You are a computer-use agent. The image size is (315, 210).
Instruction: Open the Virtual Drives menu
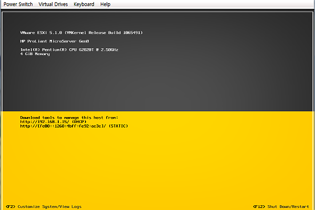coord(53,4)
